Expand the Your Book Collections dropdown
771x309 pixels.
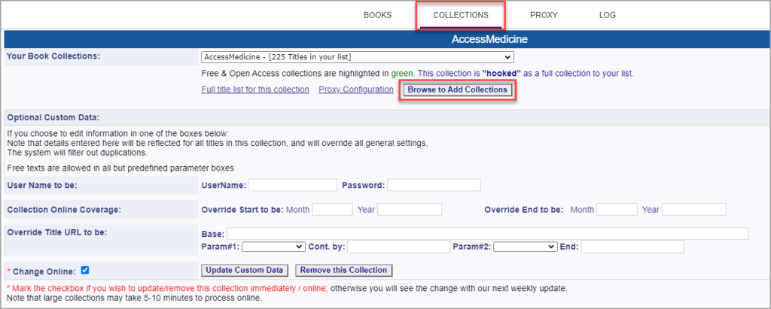358,57
